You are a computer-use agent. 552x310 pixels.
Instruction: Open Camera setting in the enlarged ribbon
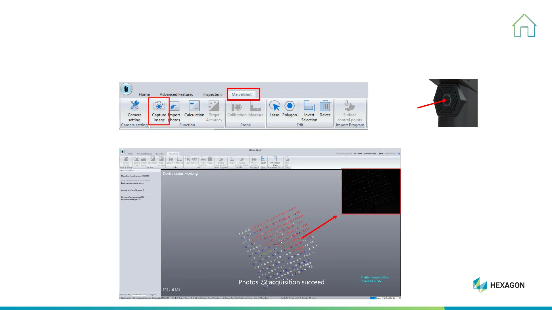tap(134, 111)
